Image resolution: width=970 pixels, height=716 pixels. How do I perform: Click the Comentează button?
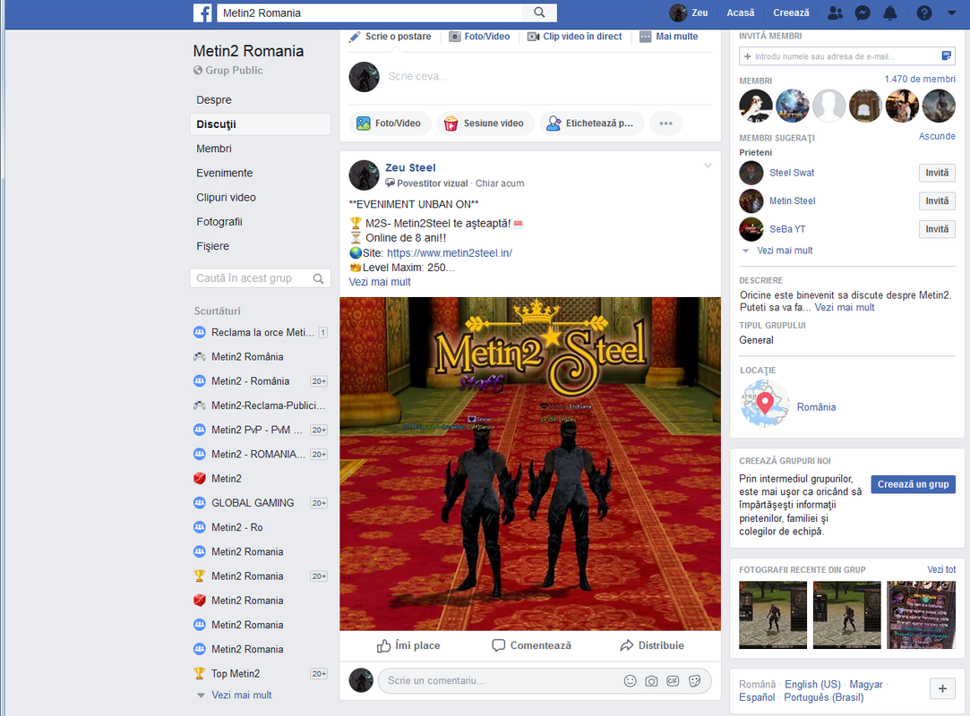tap(531, 645)
